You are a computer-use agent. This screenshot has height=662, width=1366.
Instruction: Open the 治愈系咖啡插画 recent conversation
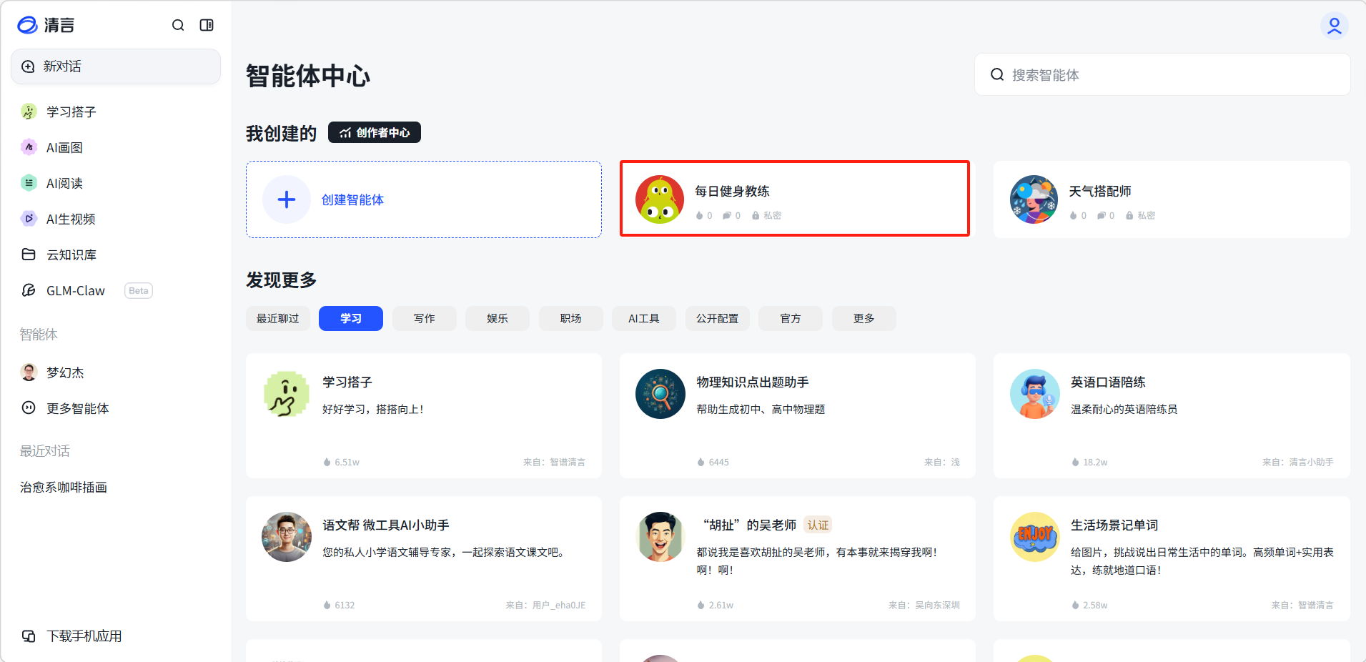pos(64,488)
